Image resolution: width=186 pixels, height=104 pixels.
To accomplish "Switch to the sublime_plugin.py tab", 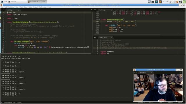I will pos(121,10).
